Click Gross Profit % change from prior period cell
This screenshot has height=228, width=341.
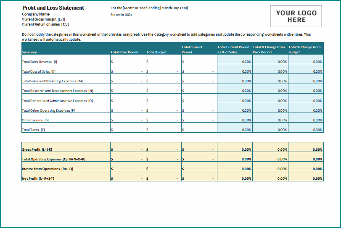click(x=270, y=147)
